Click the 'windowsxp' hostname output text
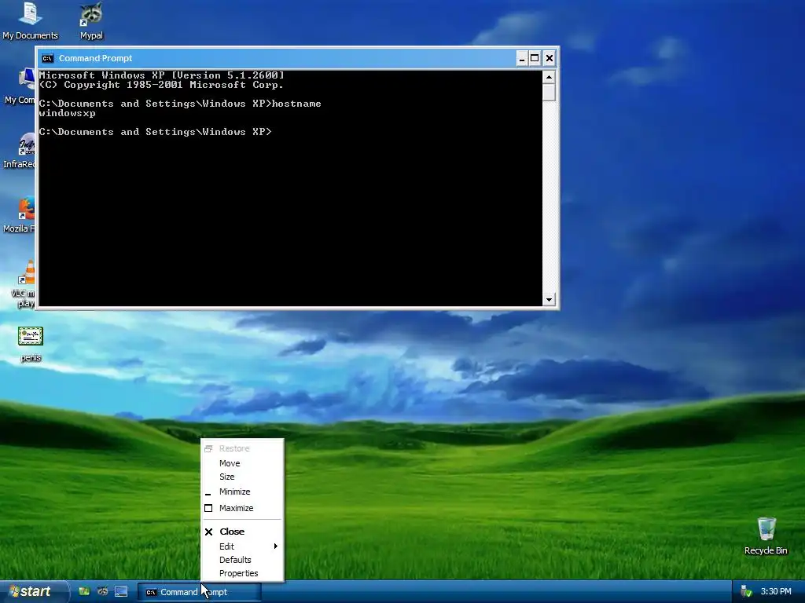The image size is (805, 603). coord(68,113)
